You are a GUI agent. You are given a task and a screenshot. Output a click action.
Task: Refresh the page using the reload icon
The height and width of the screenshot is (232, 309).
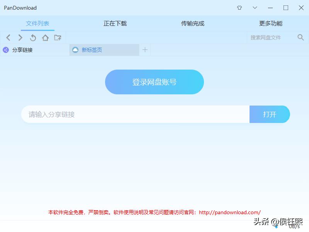coord(33,38)
